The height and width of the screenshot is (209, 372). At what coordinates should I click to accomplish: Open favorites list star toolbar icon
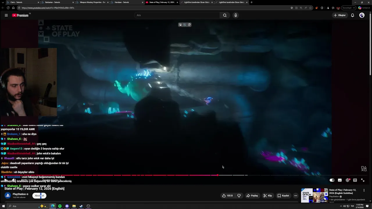(x=333, y=8)
